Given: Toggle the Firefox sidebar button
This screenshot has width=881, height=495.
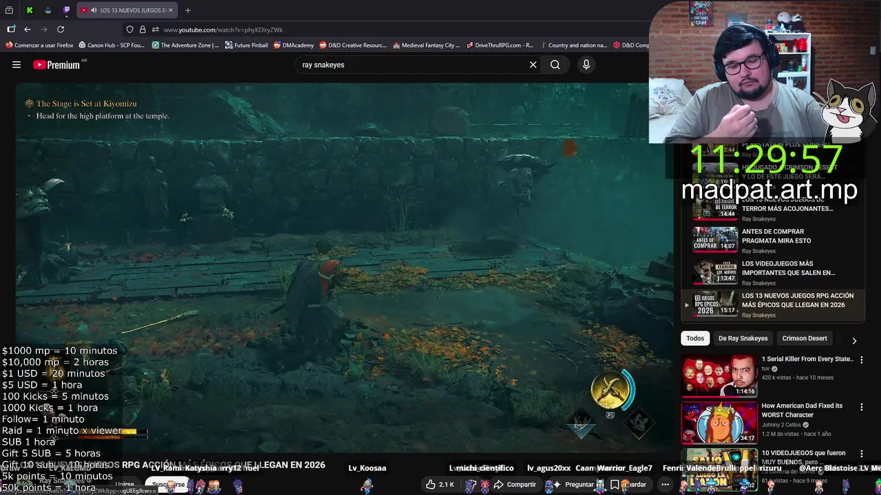Looking at the screenshot, I should (11, 30).
